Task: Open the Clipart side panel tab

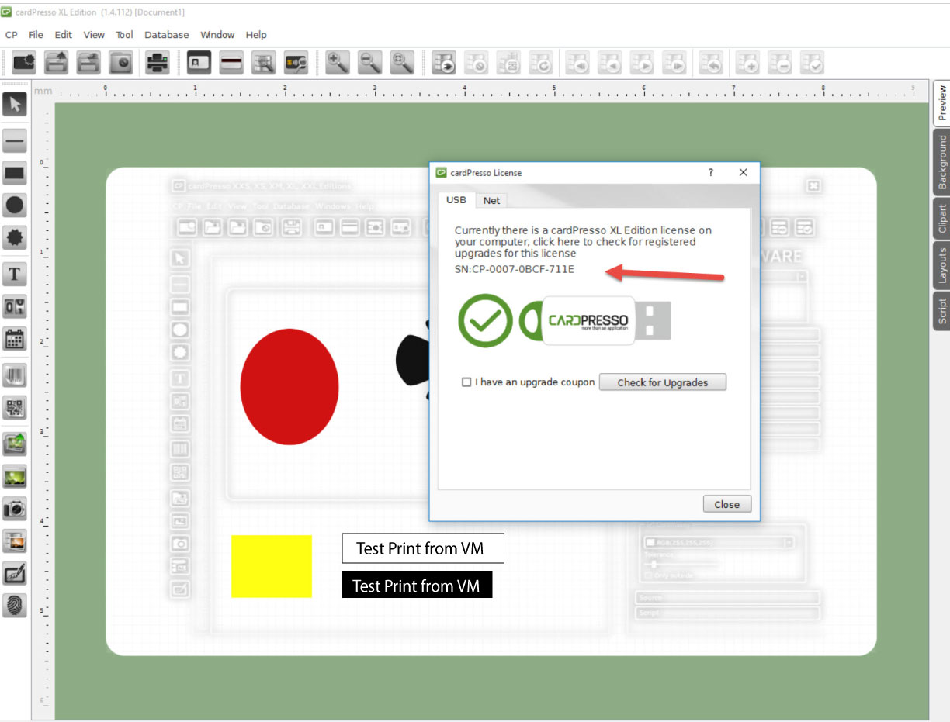Action: click(x=941, y=219)
